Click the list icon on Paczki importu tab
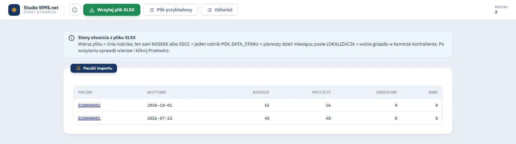Screen dimensions: 516x144 78,68
